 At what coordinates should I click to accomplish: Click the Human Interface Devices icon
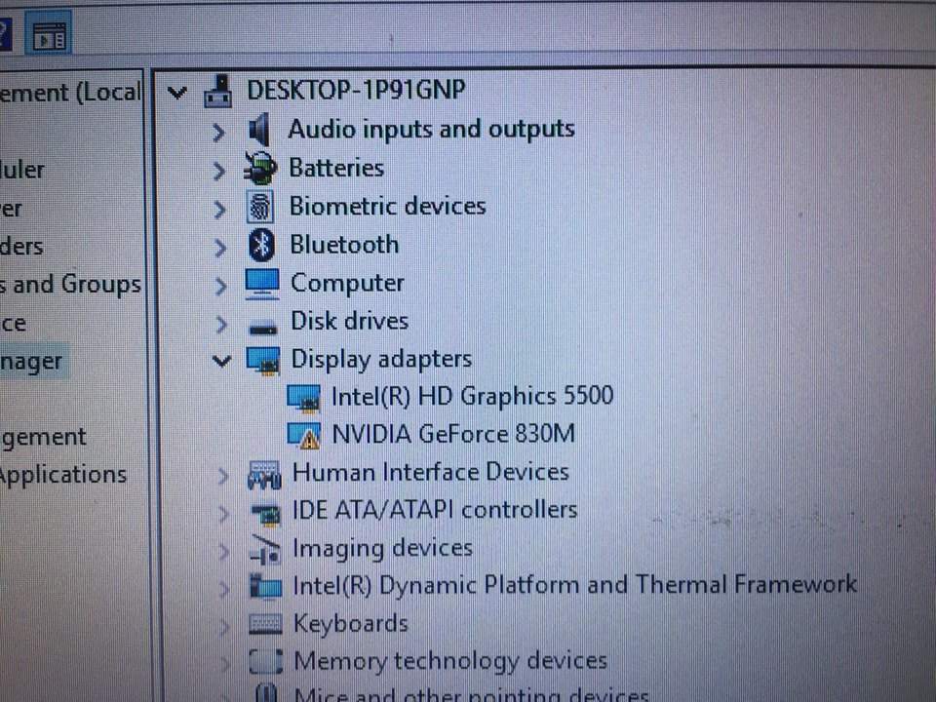[x=264, y=475]
